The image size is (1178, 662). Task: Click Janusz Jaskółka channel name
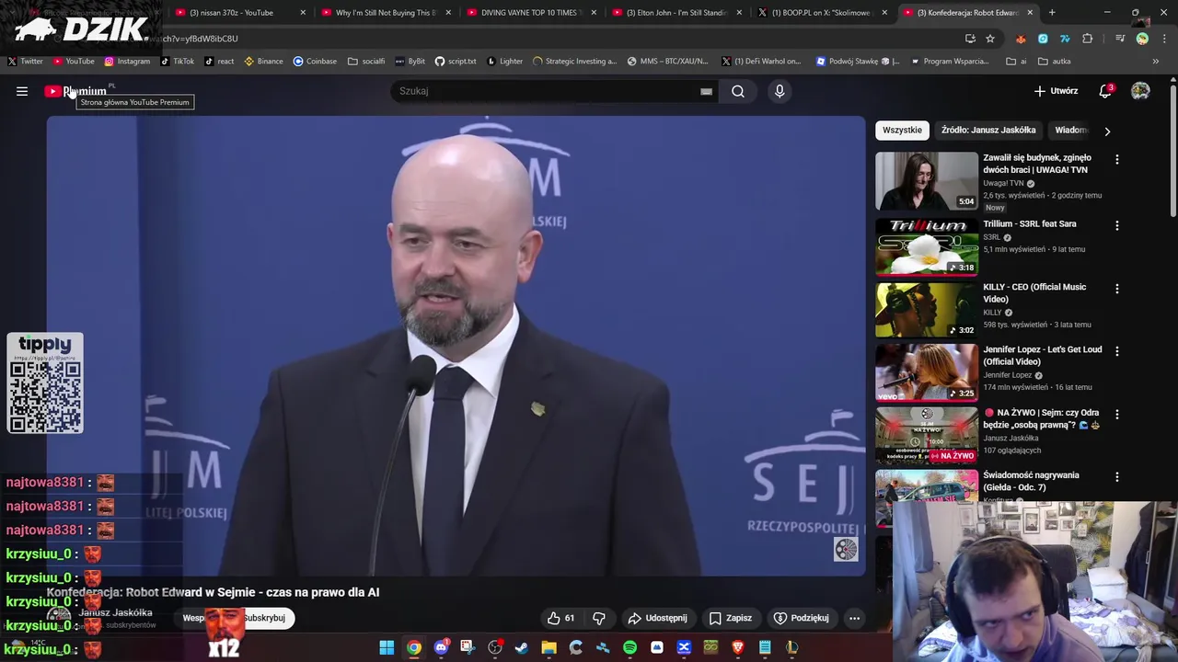(115, 612)
